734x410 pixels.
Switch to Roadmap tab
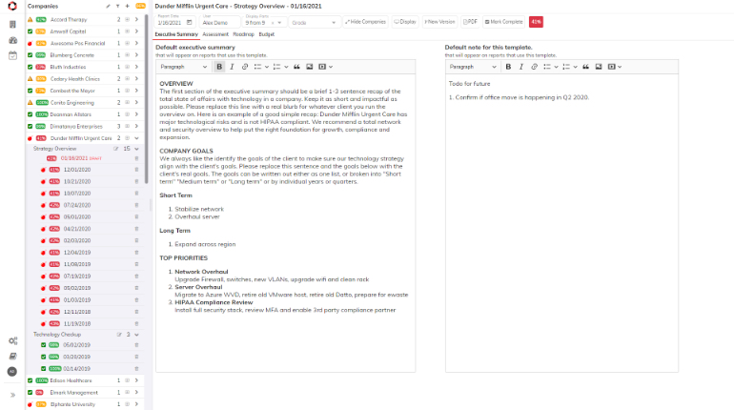(243, 34)
